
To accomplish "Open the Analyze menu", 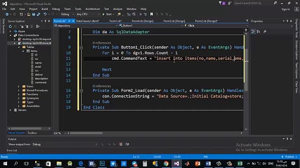I will point(118,9).
